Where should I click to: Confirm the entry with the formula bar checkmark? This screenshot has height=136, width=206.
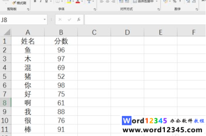click(x=69, y=20)
